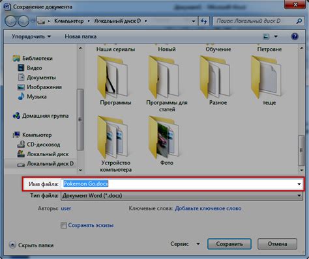Open the view options dropdown arrow
Screen dimensions: 309x259
(276, 36)
